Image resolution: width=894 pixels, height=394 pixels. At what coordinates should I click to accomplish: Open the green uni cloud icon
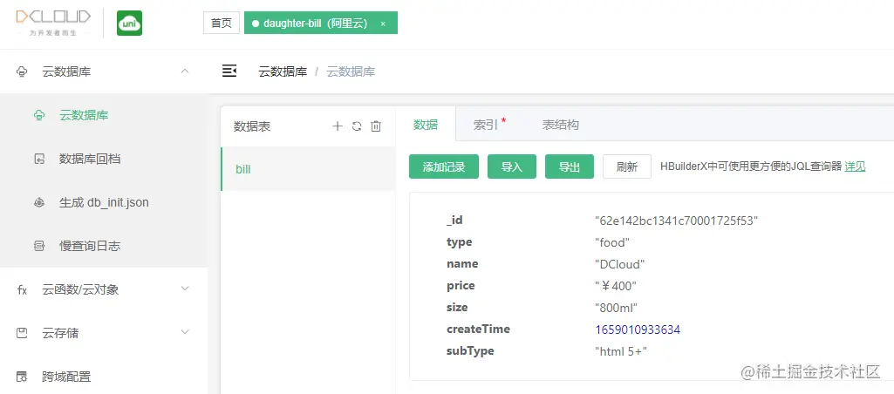129,24
